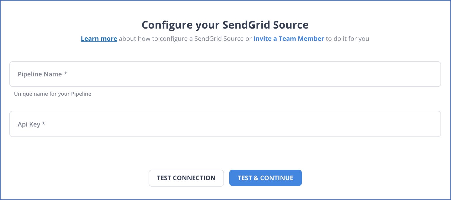Click inside the required Pipeline Name box
This screenshot has height=200, width=451.
click(x=225, y=74)
